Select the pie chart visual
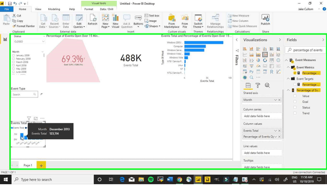 pyautogui.click(x=258, y=60)
